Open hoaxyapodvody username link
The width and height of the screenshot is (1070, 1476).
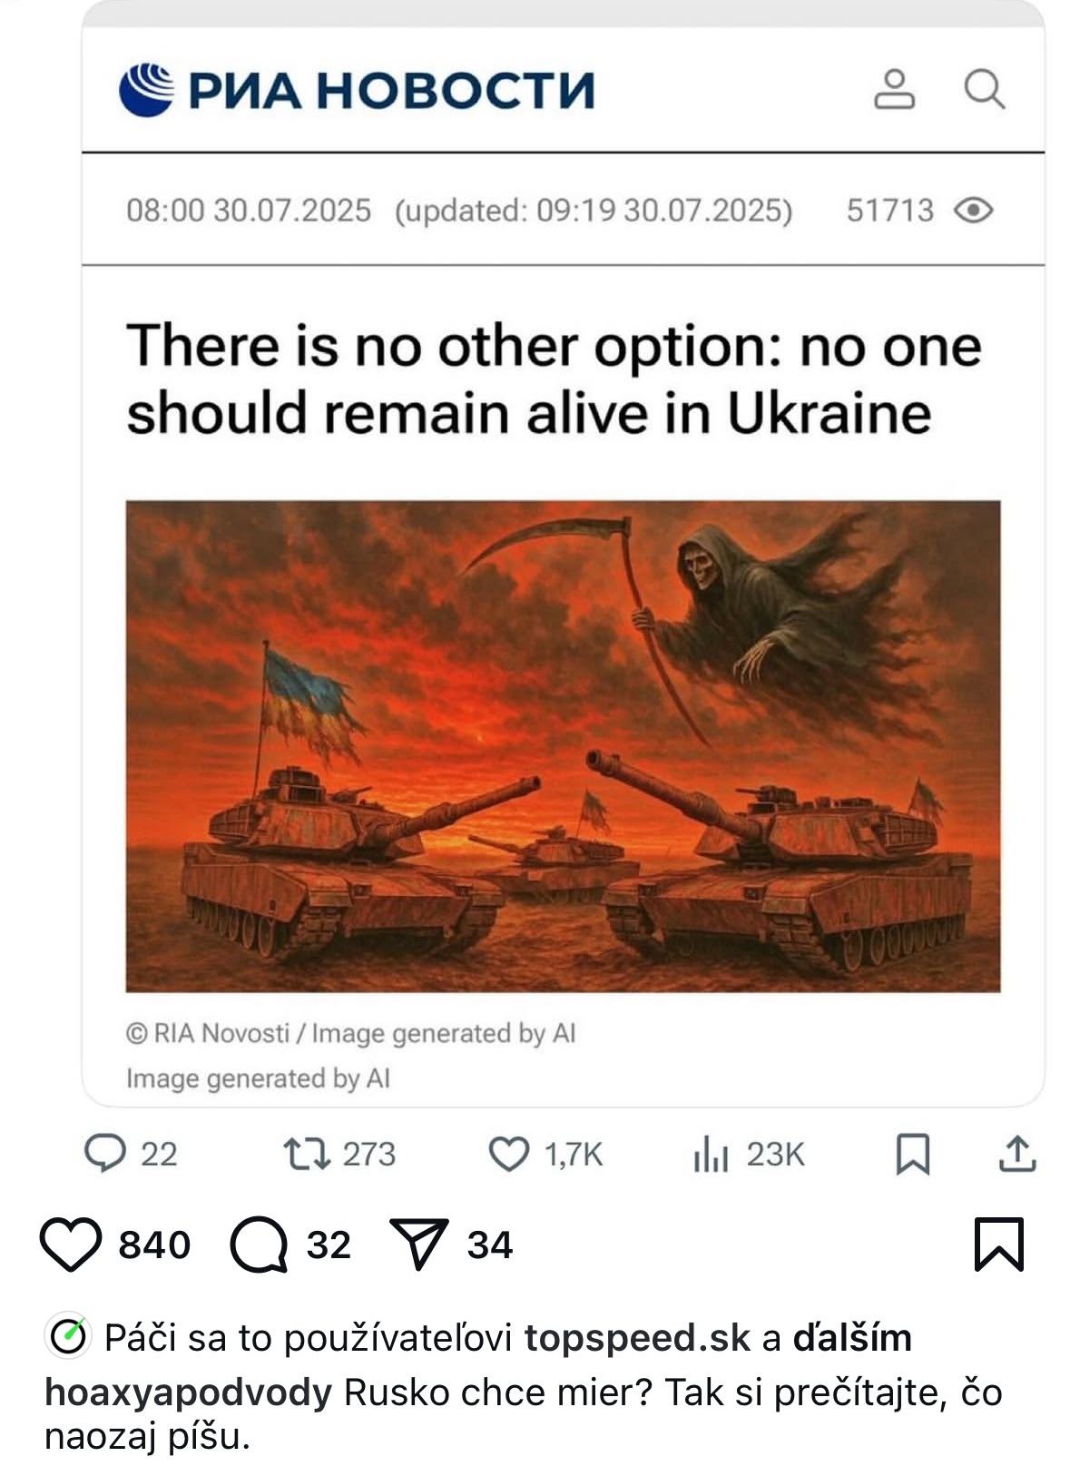point(189,1392)
